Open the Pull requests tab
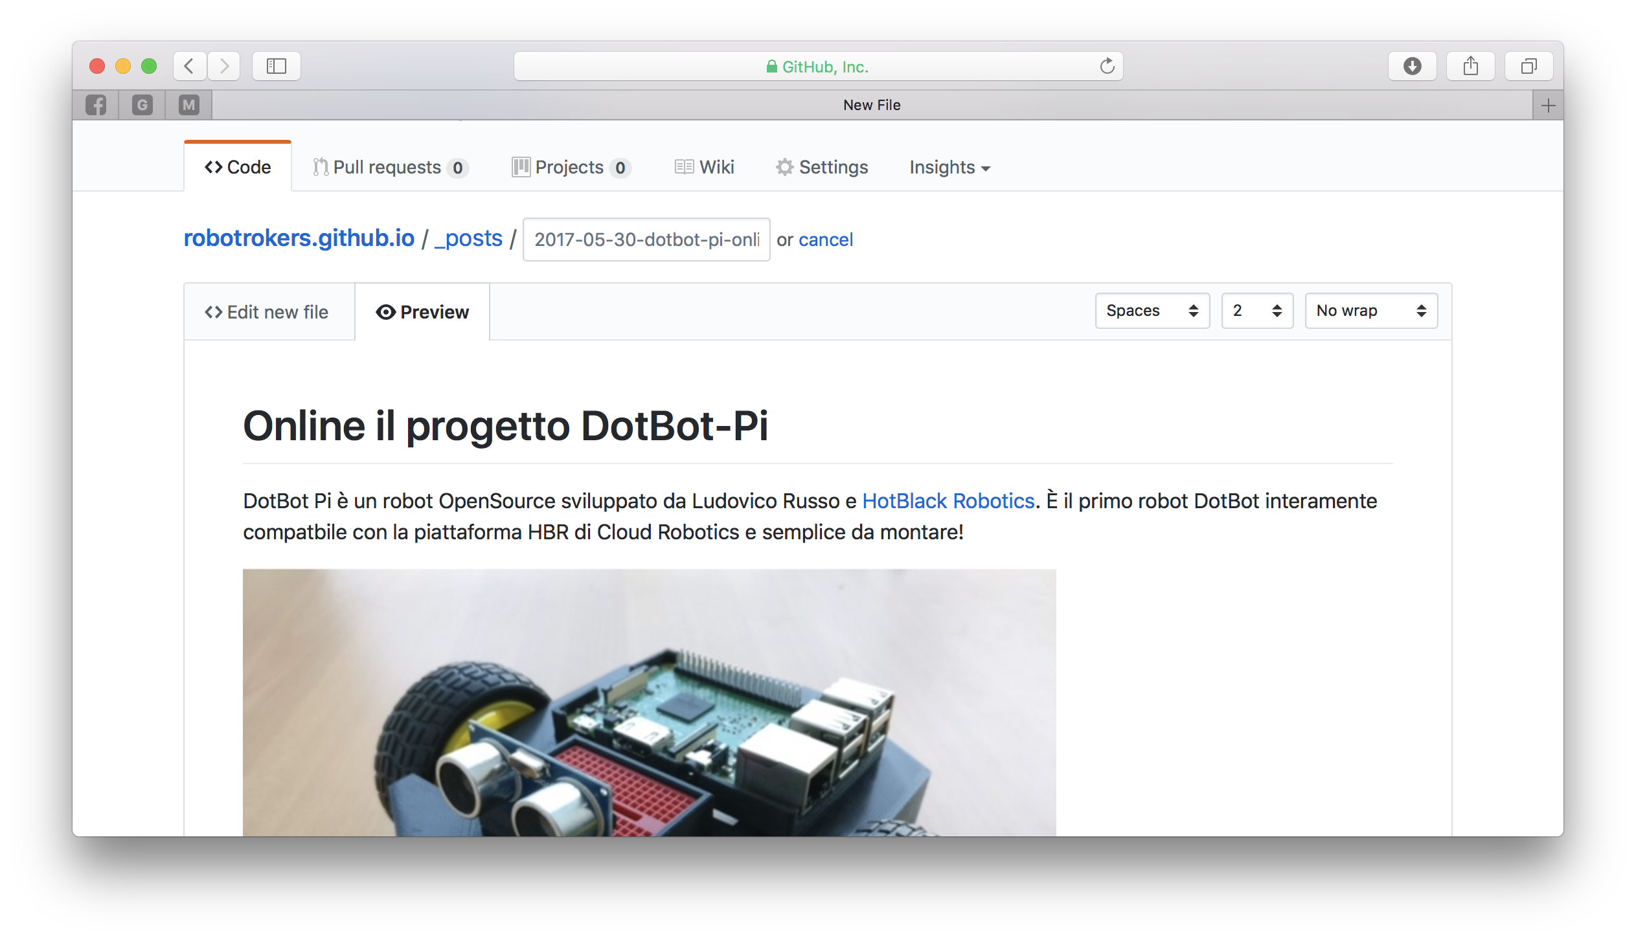 tap(390, 168)
